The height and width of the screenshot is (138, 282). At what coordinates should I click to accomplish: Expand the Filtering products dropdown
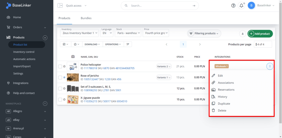204,33
